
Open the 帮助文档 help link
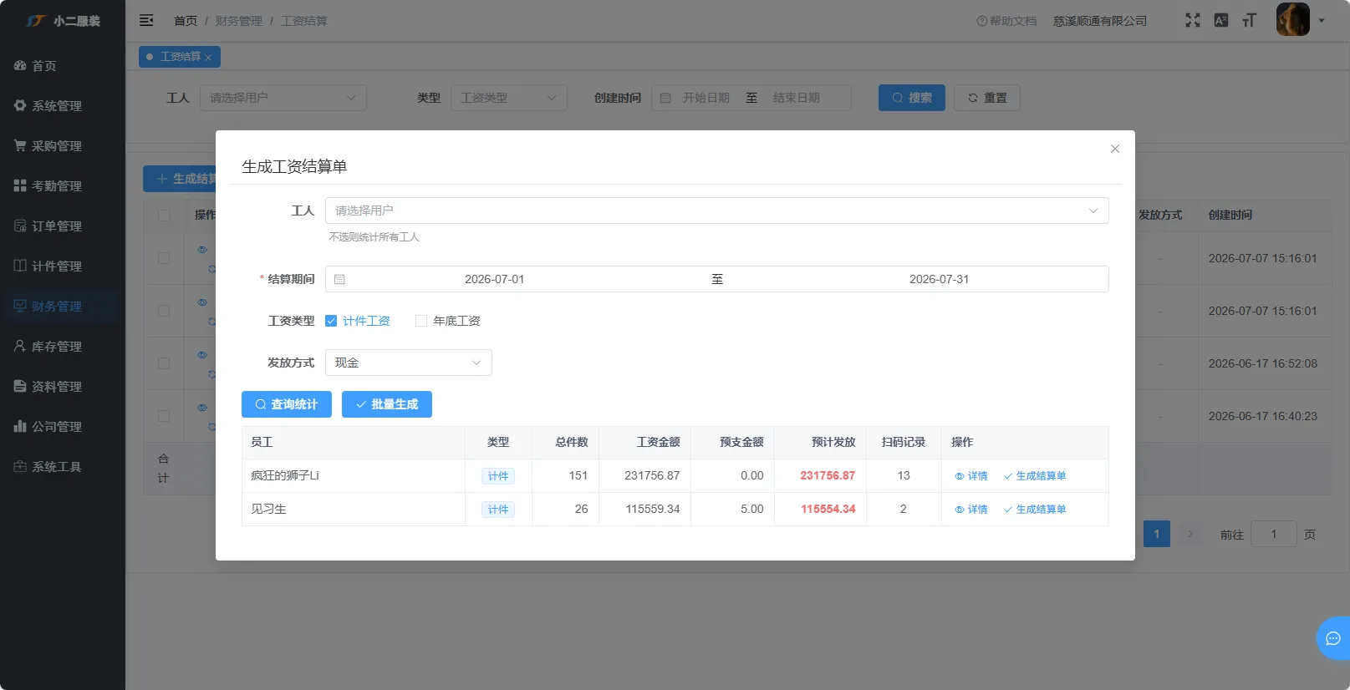1006,21
